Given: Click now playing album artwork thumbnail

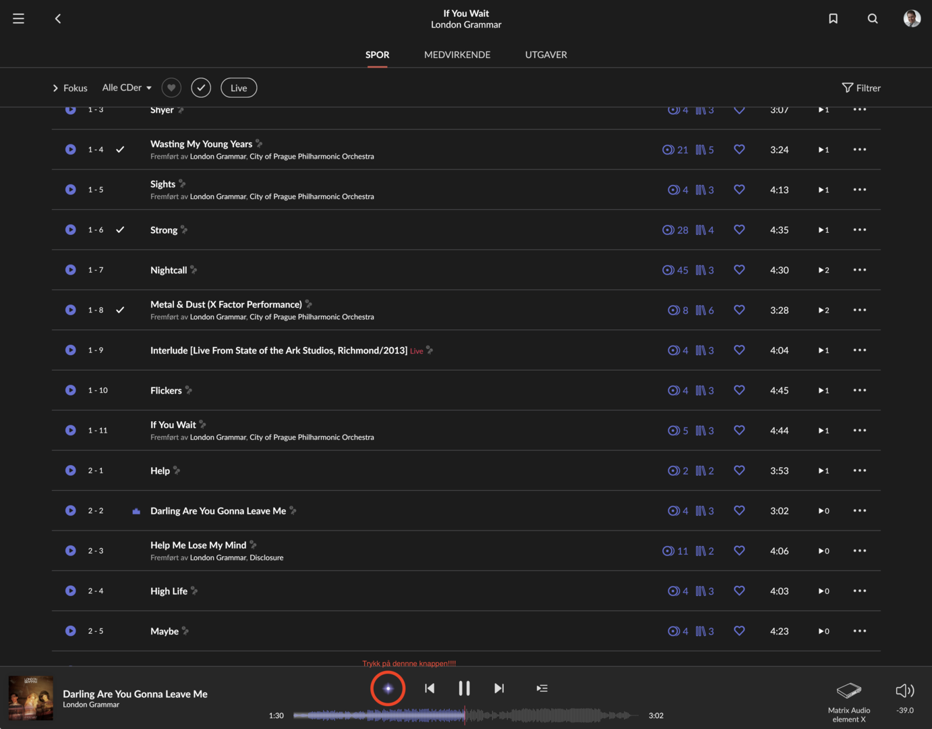Looking at the screenshot, I should coord(30,699).
